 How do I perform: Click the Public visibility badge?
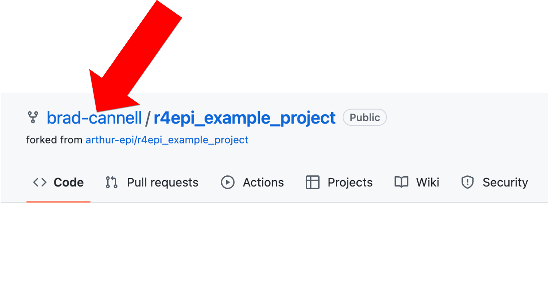pyautogui.click(x=365, y=117)
